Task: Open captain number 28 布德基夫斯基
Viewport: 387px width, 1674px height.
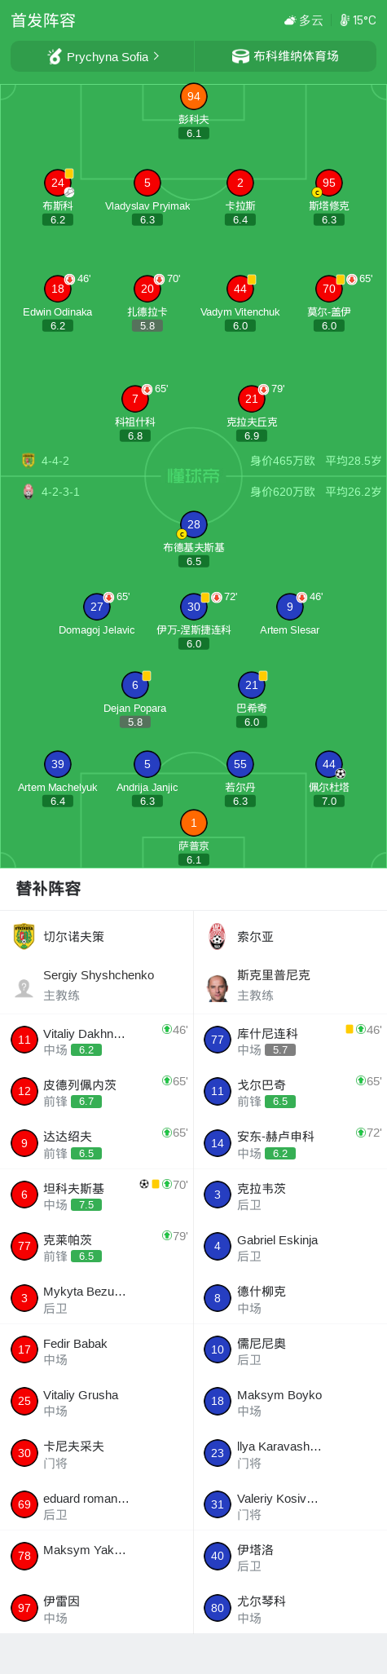Action: coord(193,524)
